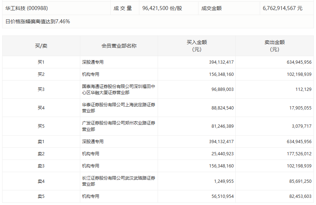Click the 394,132,417 buy amount in 买1

click(x=221, y=62)
